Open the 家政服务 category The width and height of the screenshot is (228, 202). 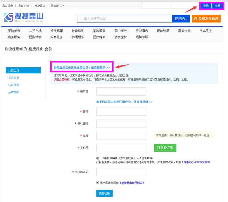(x=99, y=31)
